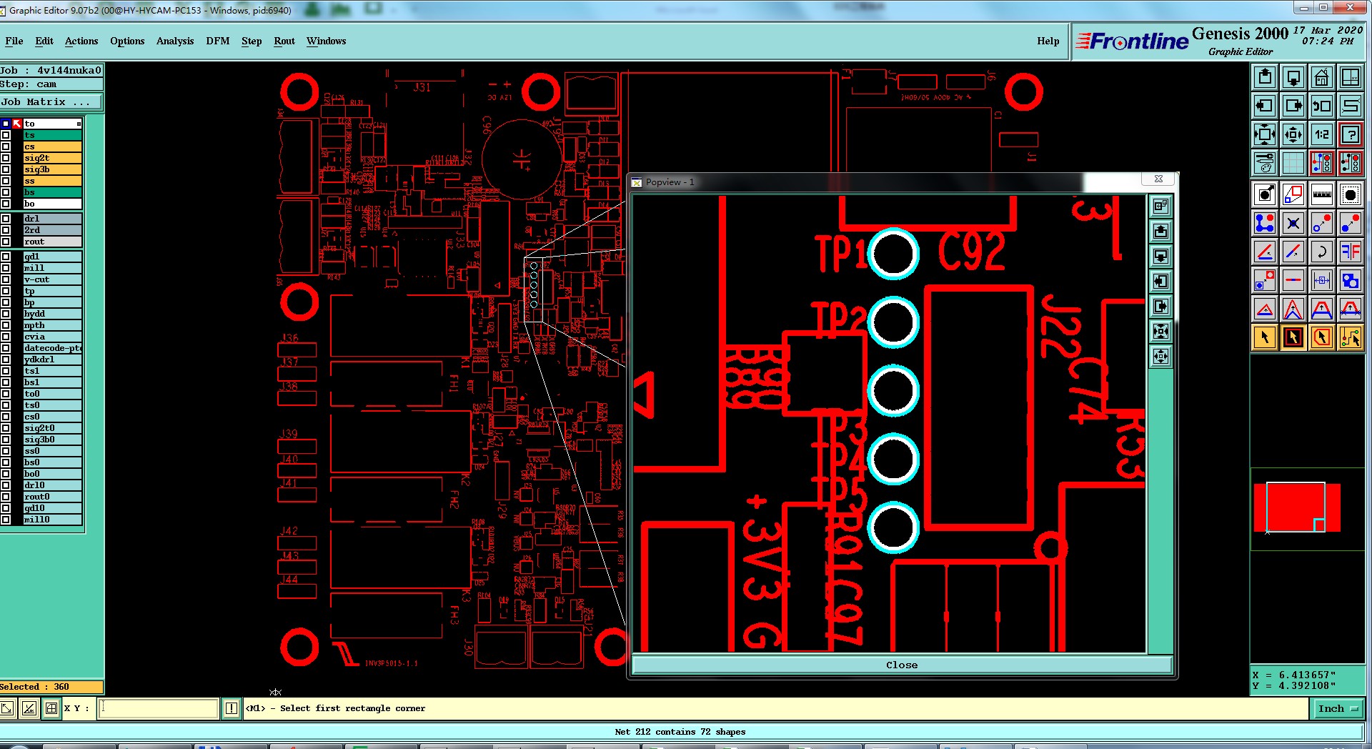Select the v-cut layer name
Screen dimensions: 1372x749
point(52,279)
